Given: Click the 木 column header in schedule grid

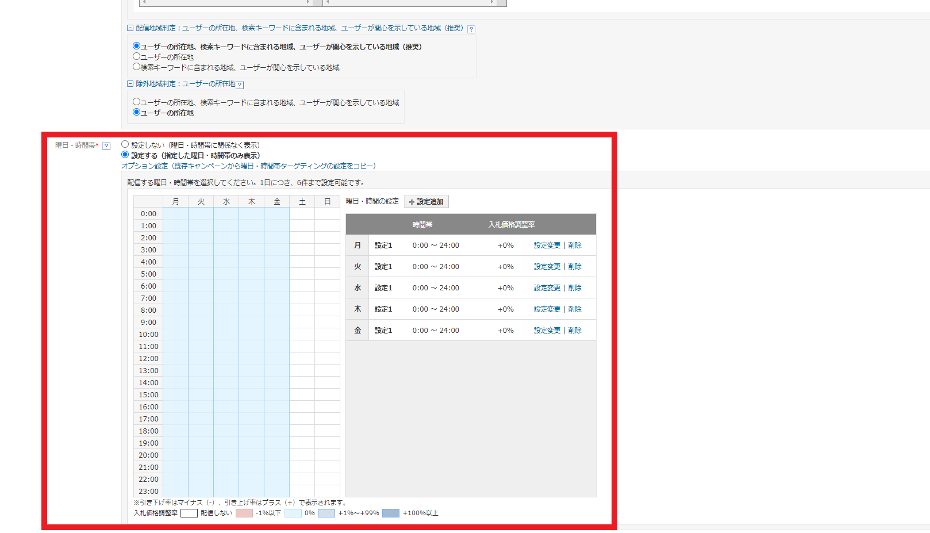Looking at the screenshot, I should [252, 201].
